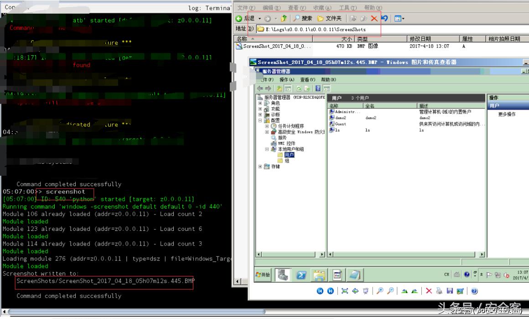
Task: Select the ScreenShot_2017_04_18 BMP file
Action: coord(276,46)
